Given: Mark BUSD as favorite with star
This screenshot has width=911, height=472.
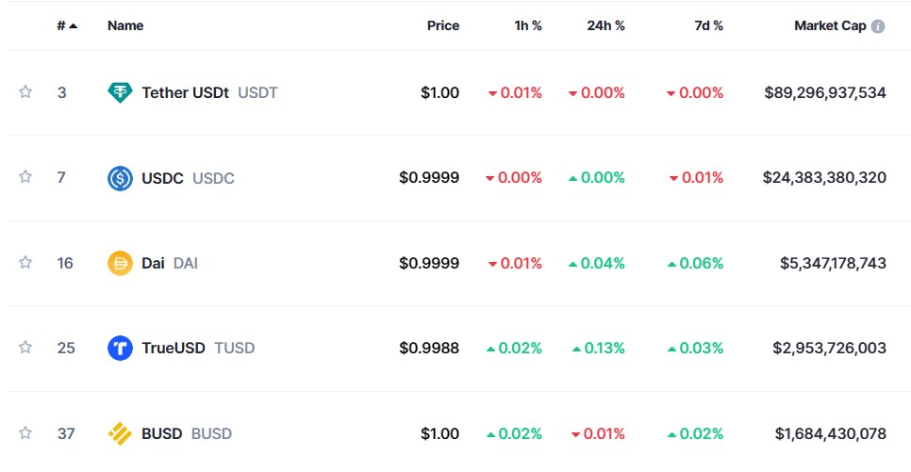Looking at the screenshot, I should 25,432.
